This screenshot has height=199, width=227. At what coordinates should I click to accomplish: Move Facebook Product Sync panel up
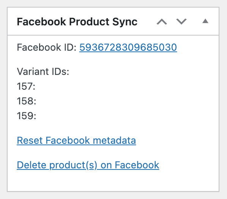(162, 22)
